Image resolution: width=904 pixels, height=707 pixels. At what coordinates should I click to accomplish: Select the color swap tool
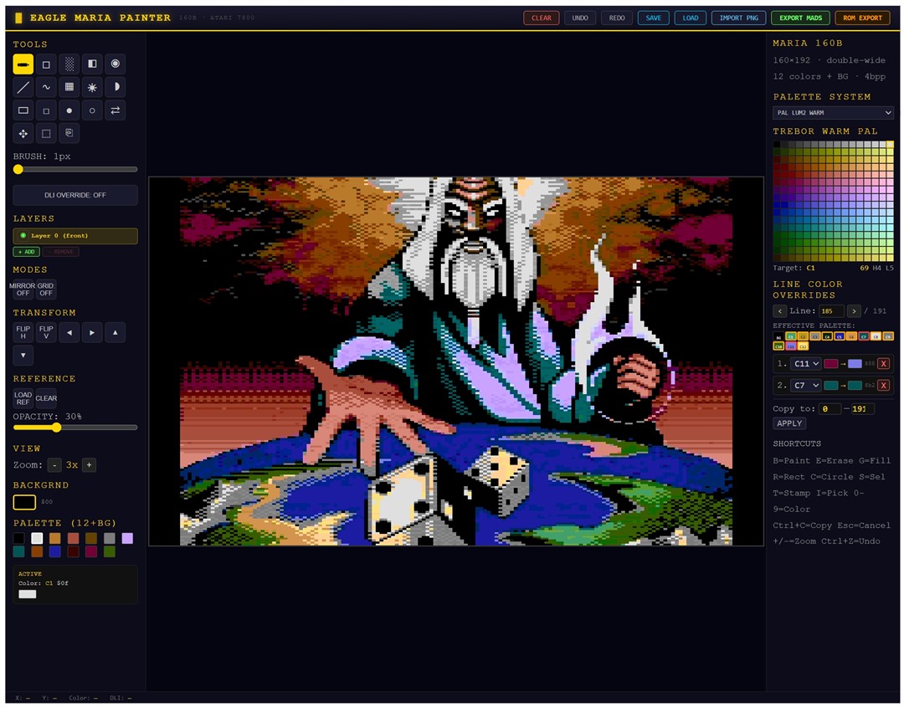(x=116, y=110)
